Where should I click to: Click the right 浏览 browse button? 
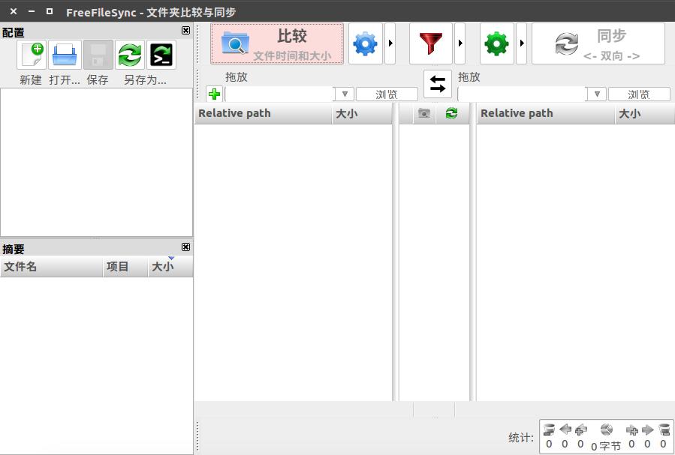click(x=639, y=94)
